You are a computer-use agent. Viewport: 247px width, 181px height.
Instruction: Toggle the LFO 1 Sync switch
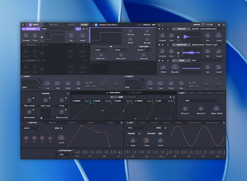[x=163, y=128]
